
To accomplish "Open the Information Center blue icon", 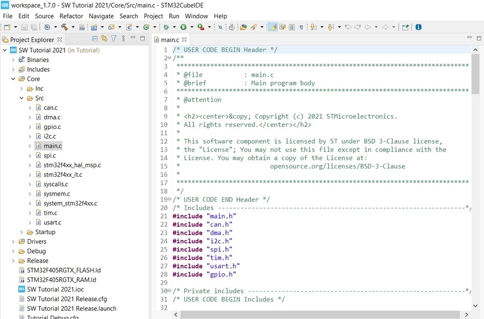I will (x=418, y=27).
